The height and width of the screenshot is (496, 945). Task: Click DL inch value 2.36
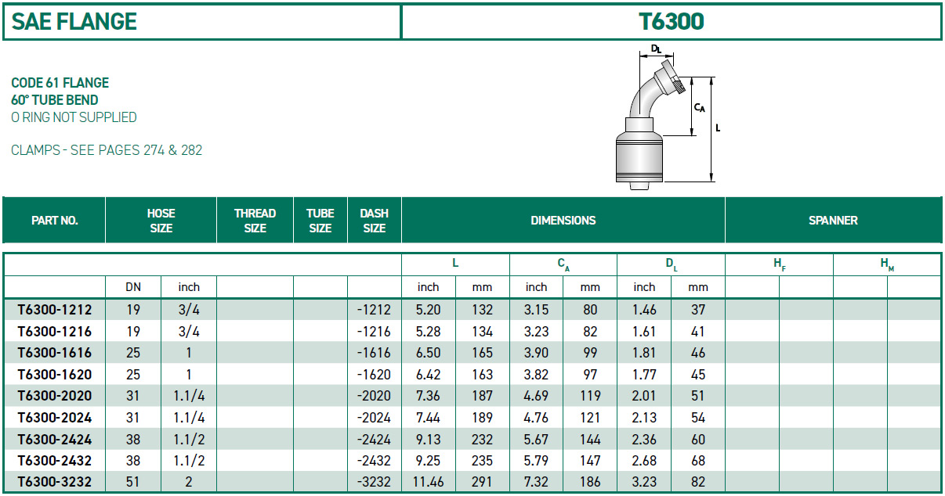click(644, 439)
